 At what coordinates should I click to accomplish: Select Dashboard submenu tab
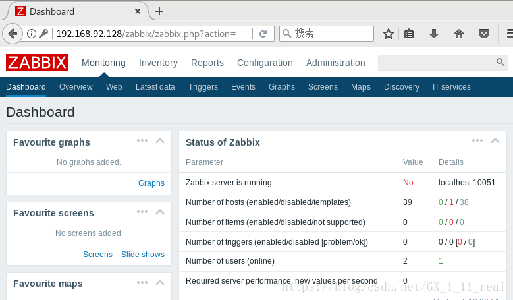(x=26, y=87)
